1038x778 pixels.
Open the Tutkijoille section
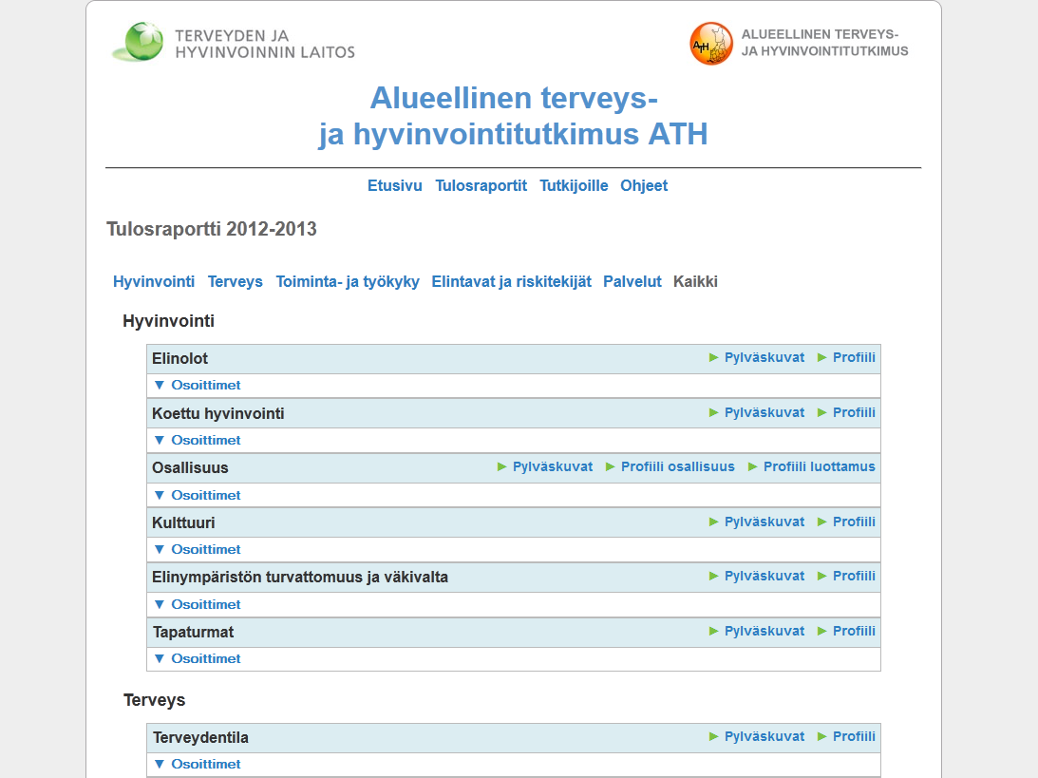[574, 185]
